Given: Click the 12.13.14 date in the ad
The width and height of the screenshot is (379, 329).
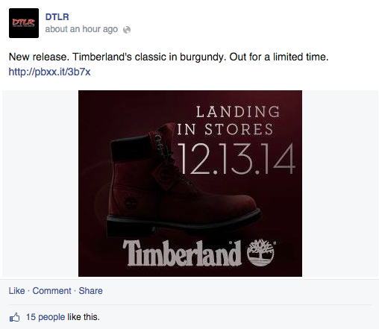Looking at the screenshot, I should point(237,158).
